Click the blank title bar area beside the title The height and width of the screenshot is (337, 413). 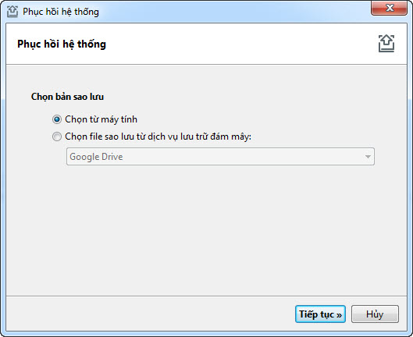coord(234,12)
